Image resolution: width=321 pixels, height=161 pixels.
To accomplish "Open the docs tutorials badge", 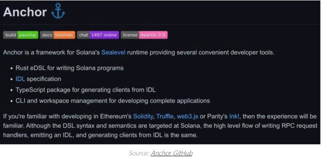I will pos(58,35).
